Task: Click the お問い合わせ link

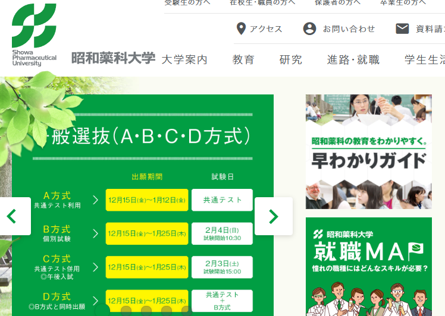Action: click(349, 29)
